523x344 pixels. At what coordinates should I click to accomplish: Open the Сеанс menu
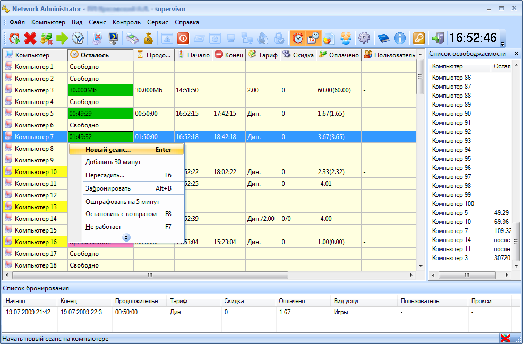[x=97, y=22]
